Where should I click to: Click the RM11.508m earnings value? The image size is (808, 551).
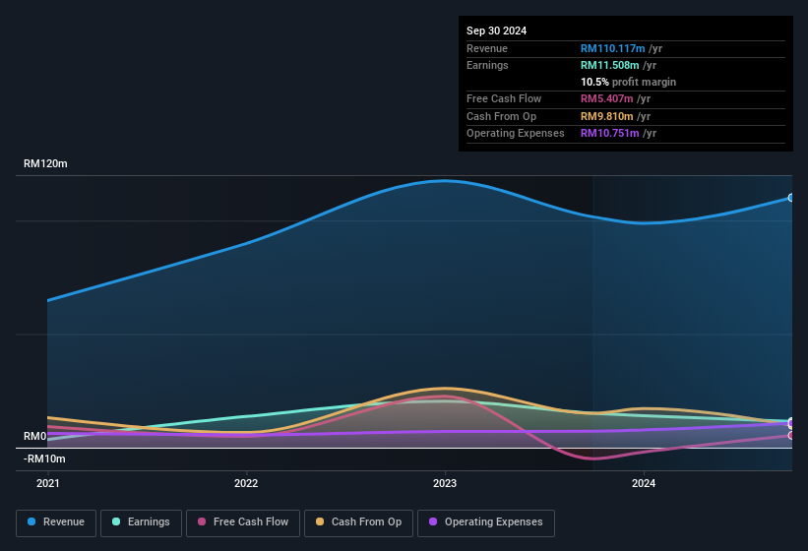pyautogui.click(x=609, y=65)
